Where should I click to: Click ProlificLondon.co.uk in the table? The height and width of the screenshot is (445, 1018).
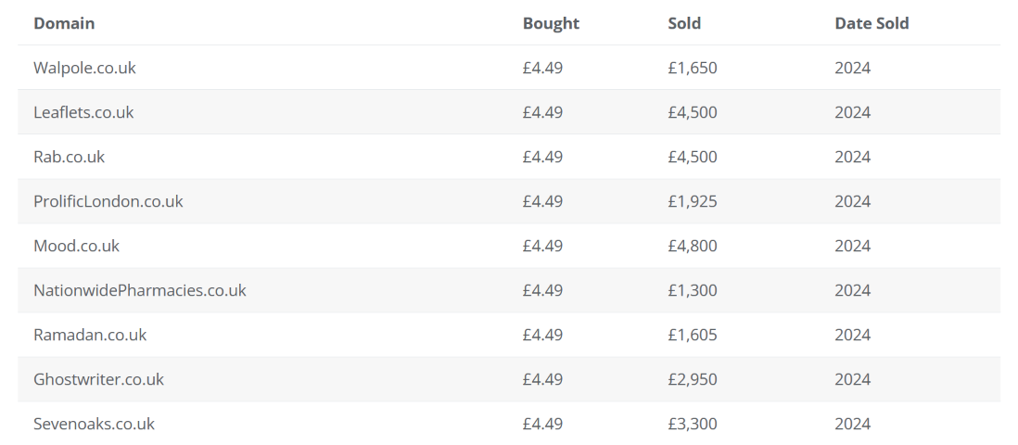pyautogui.click(x=108, y=201)
